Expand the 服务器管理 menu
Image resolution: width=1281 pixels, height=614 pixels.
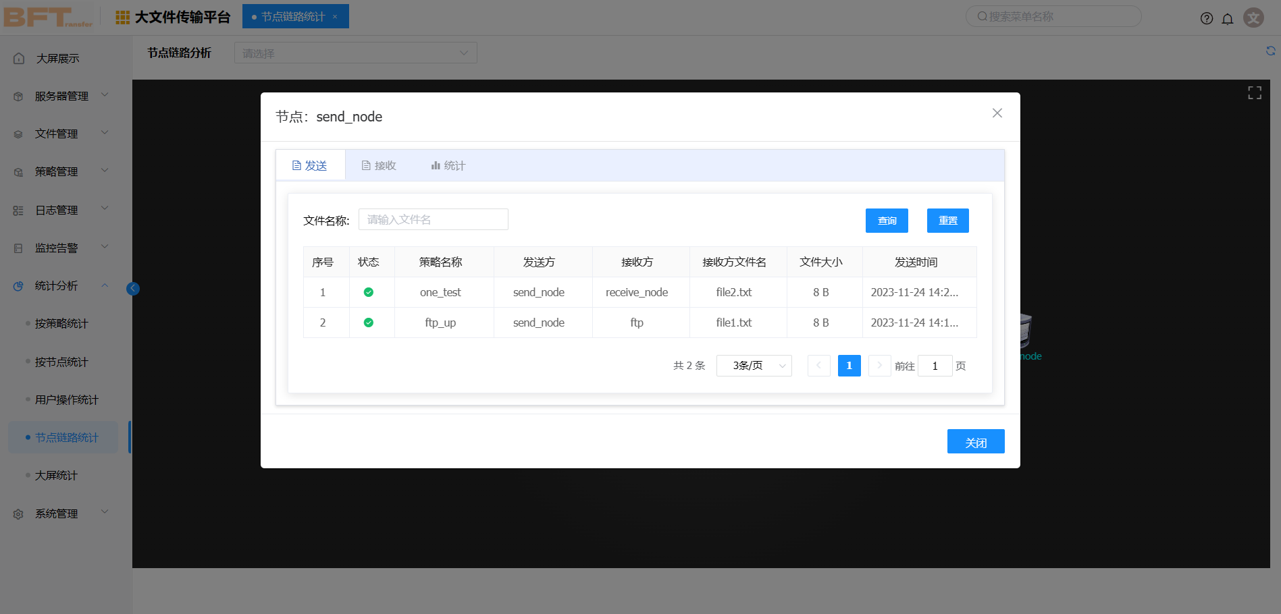pyautogui.click(x=61, y=96)
